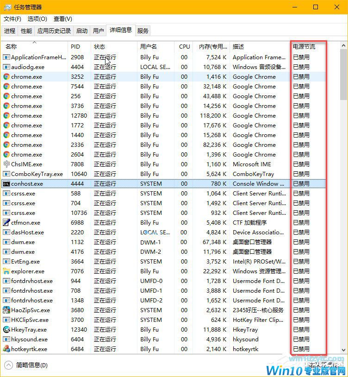This screenshot has width=348, height=377.
Task: Click scrollbar up arrow
Action: tap(343, 45)
